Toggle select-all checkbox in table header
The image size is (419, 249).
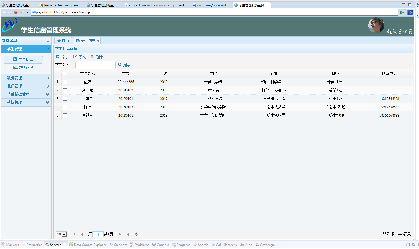[x=65, y=74]
